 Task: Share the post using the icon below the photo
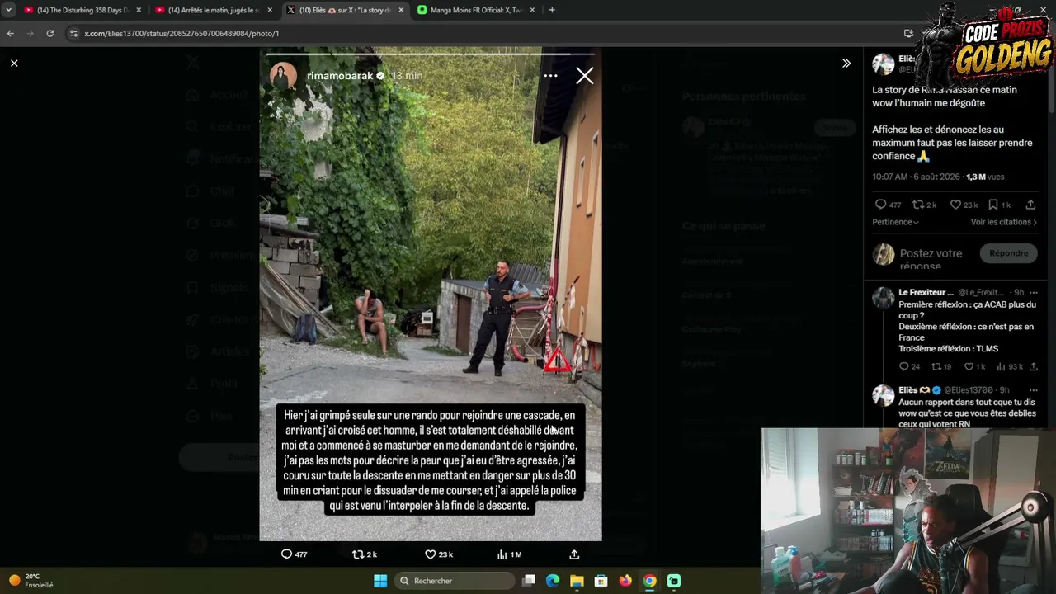click(x=574, y=554)
